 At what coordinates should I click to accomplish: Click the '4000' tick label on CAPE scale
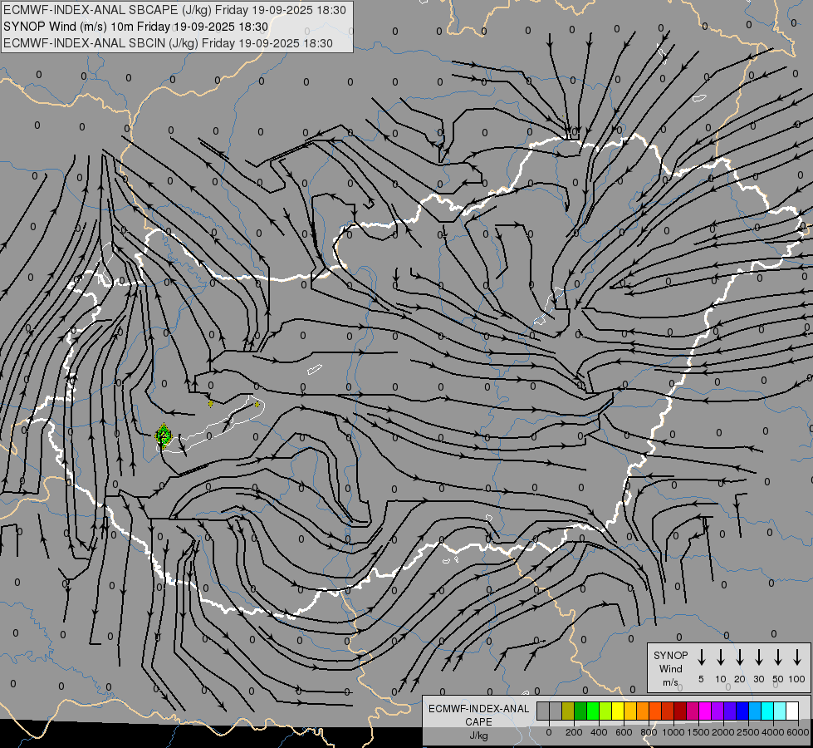point(773,732)
